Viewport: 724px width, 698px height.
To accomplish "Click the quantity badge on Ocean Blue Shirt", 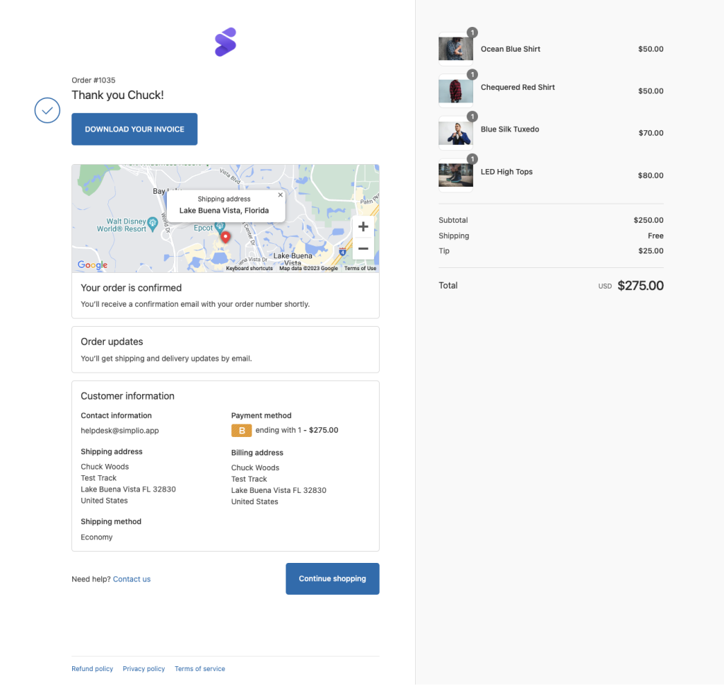I will click(472, 33).
